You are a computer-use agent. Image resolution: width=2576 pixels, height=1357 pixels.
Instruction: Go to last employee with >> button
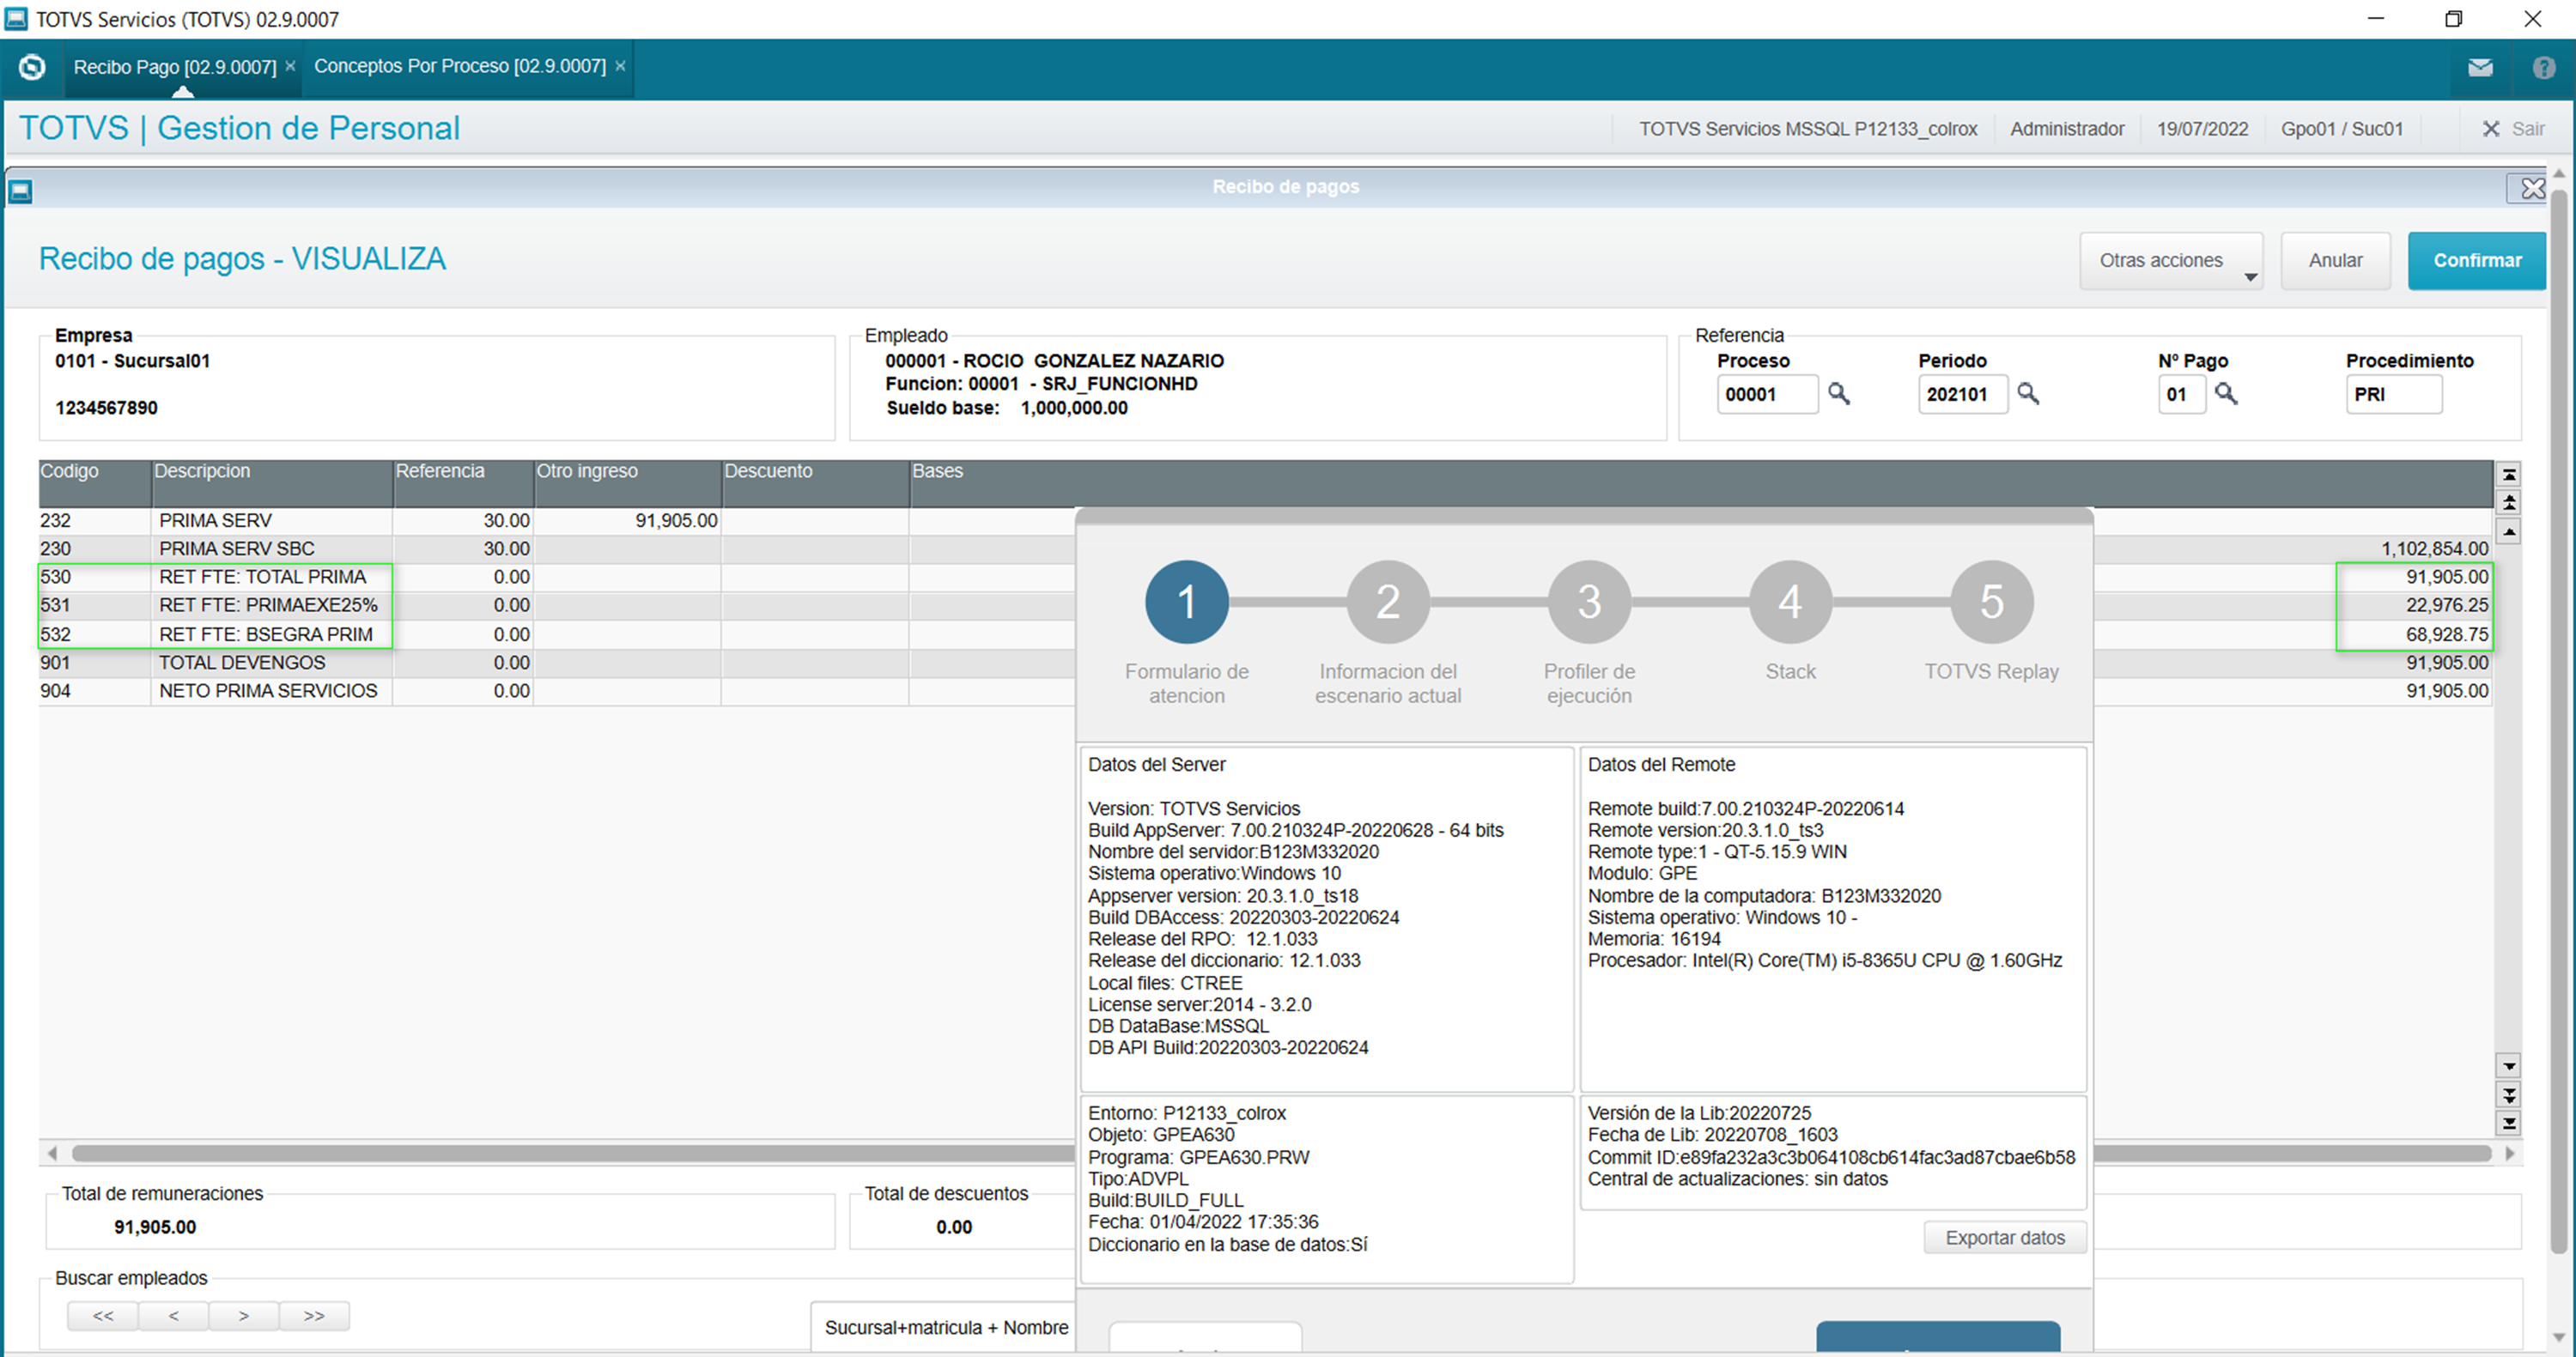pos(314,1315)
